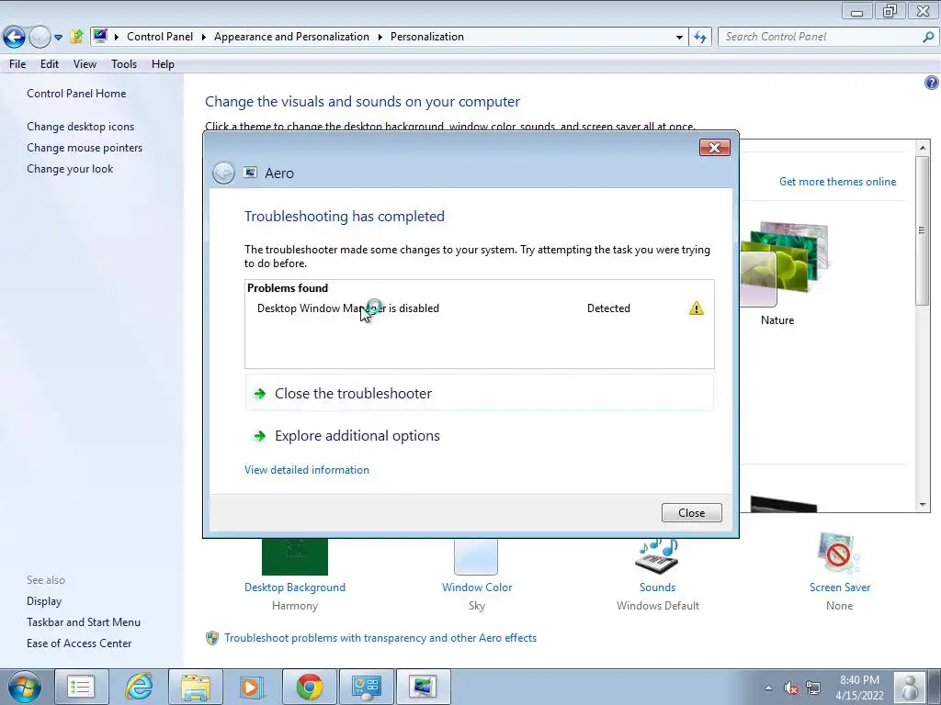Click the Screen Saver icon
Screen dimensions: 941x705
(x=839, y=554)
